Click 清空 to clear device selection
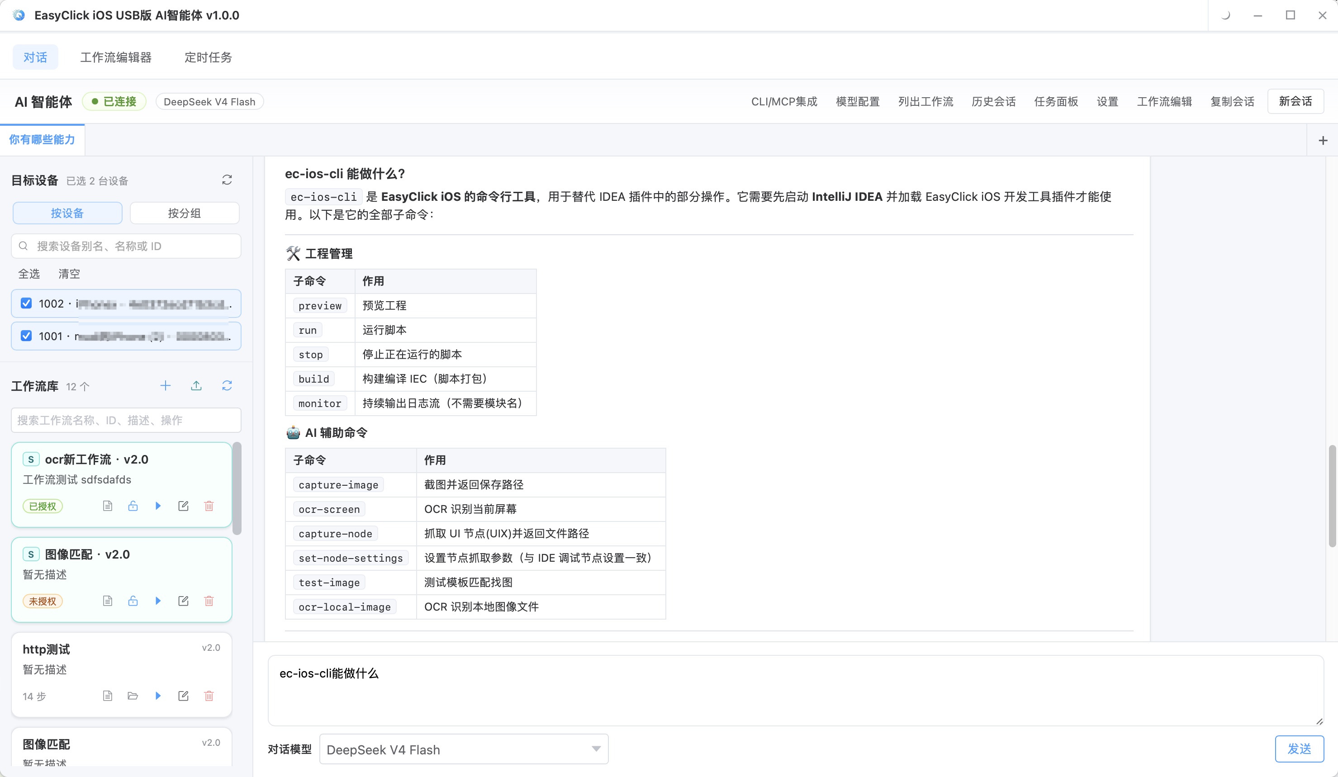Screen dimensions: 1338x777 [69, 274]
